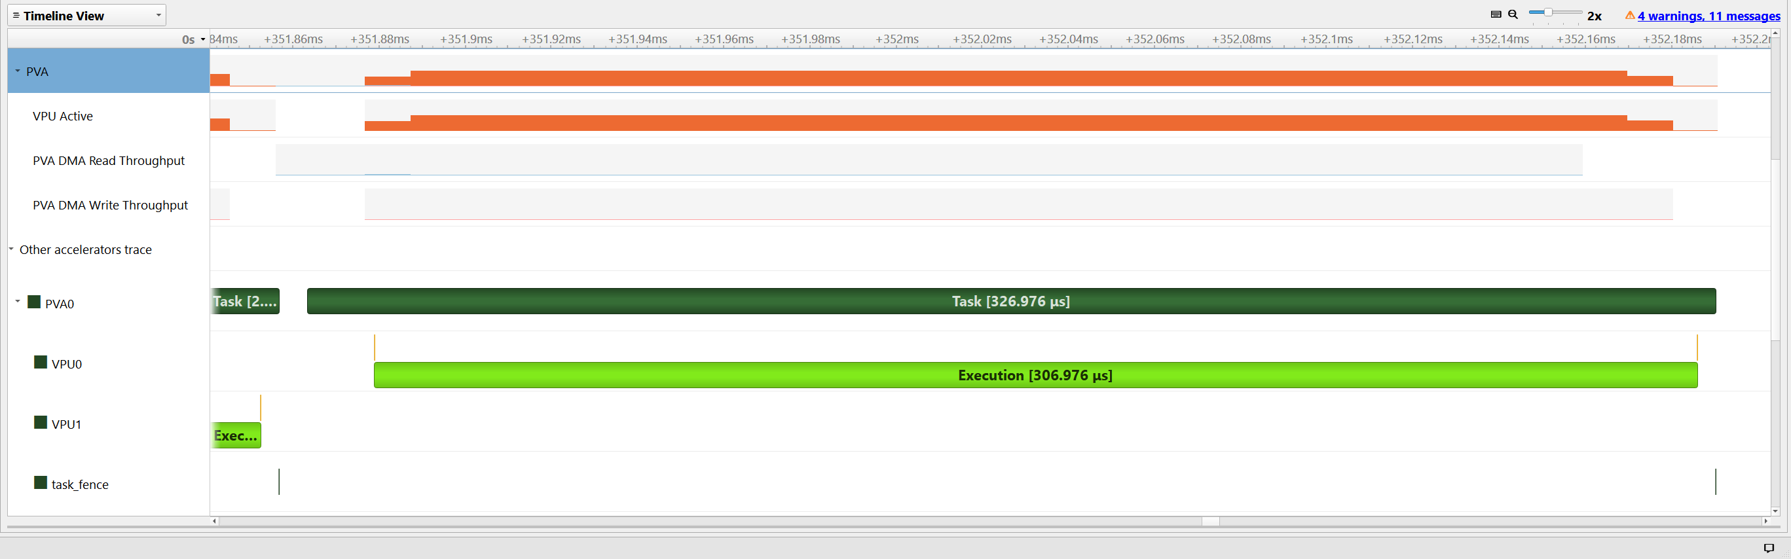Select the Task [326.976 µs] bar
The width and height of the screenshot is (1791, 559).
coord(1010,301)
